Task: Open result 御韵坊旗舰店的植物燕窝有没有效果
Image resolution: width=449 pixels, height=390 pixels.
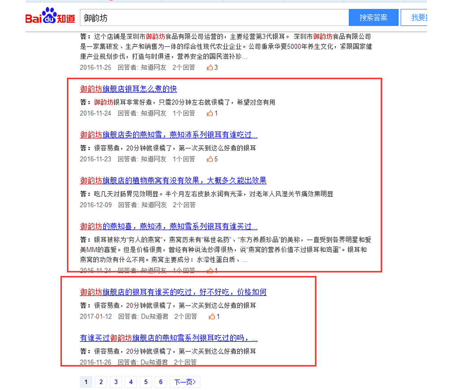Action: point(173,181)
